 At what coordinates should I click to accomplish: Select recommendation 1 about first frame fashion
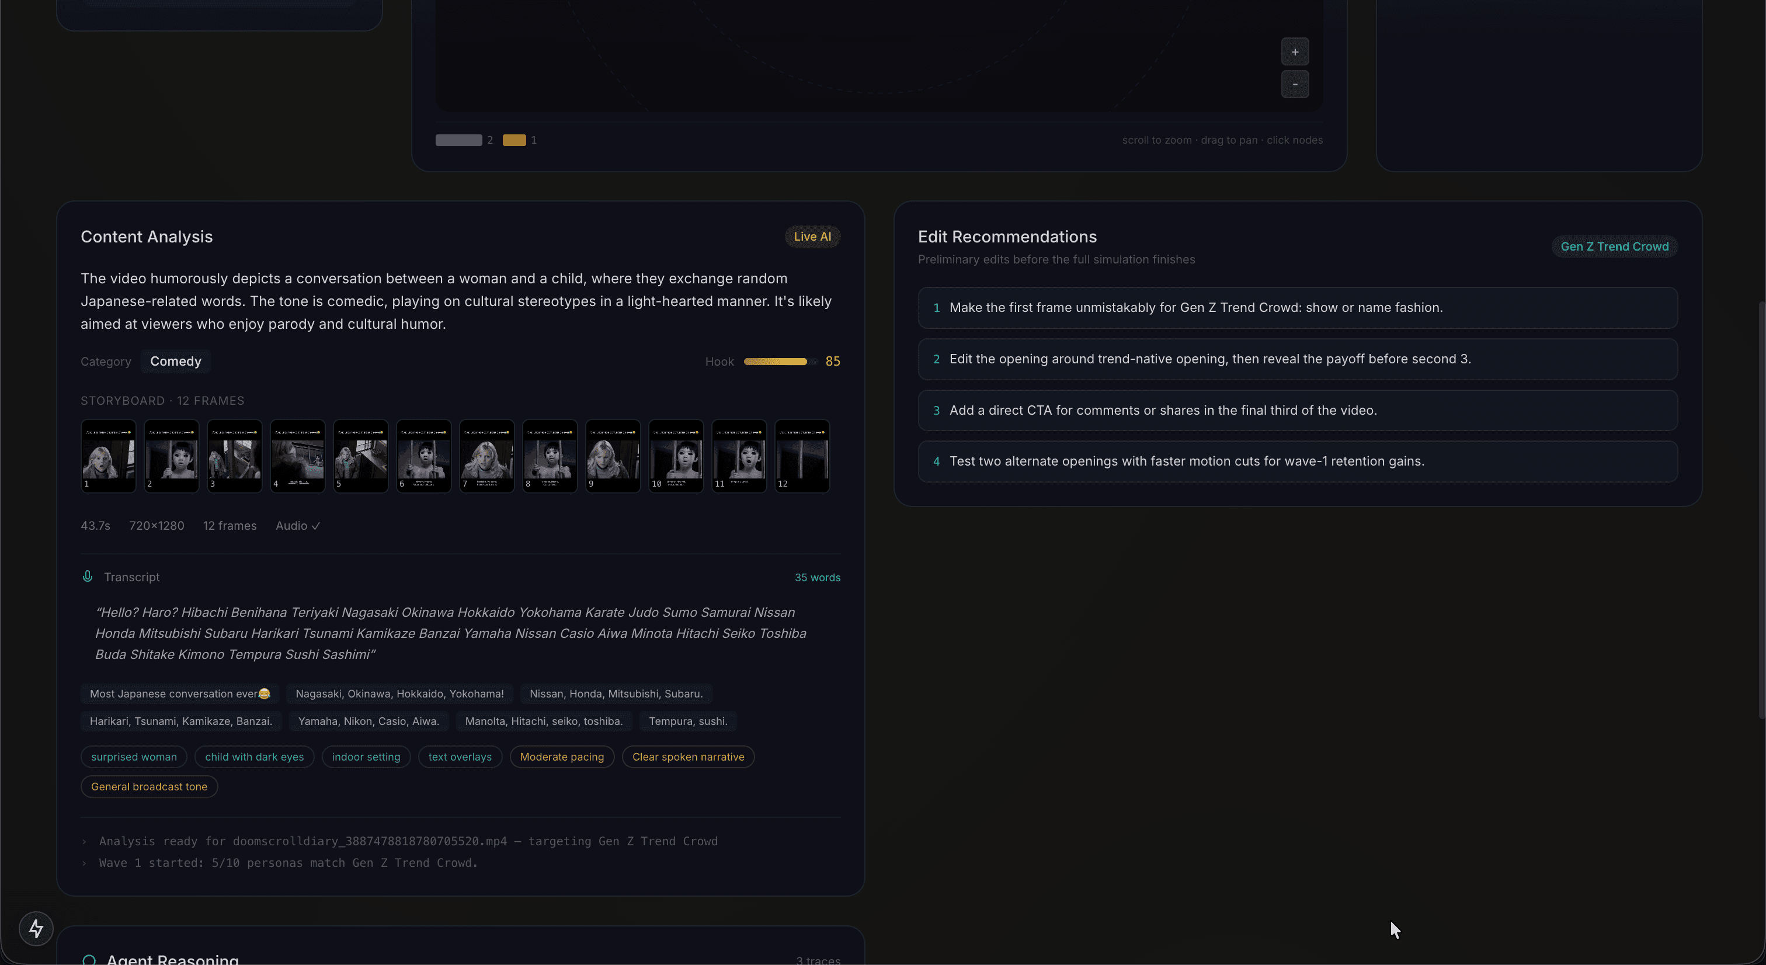pyautogui.click(x=1297, y=307)
